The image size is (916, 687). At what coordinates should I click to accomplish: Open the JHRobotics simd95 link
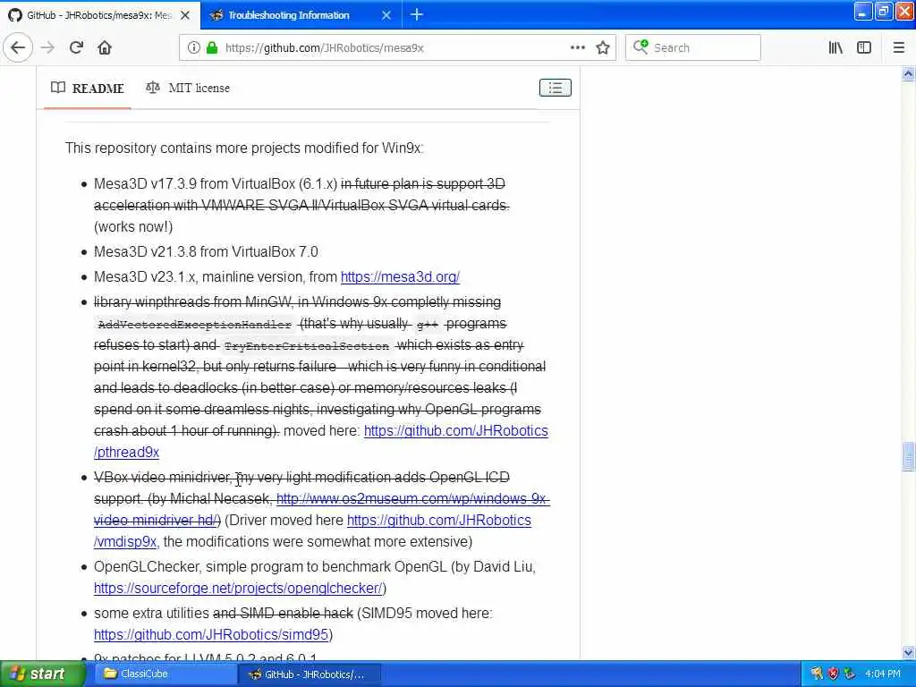tap(211, 635)
